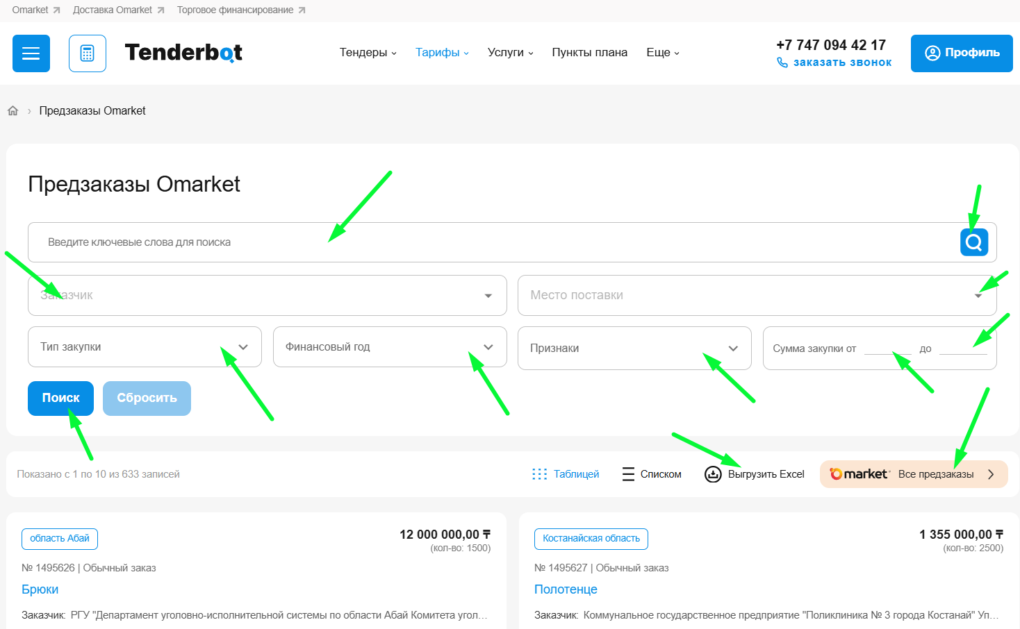Switch to Таблицей view

tap(566, 474)
